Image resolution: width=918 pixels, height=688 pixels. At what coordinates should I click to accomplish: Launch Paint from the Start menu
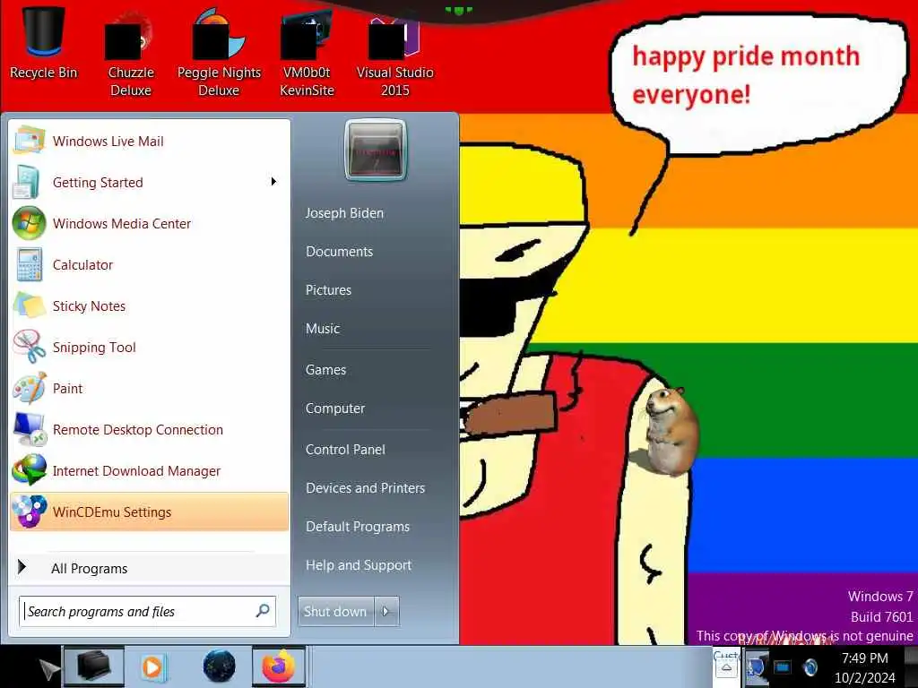pyautogui.click(x=149, y=389)
